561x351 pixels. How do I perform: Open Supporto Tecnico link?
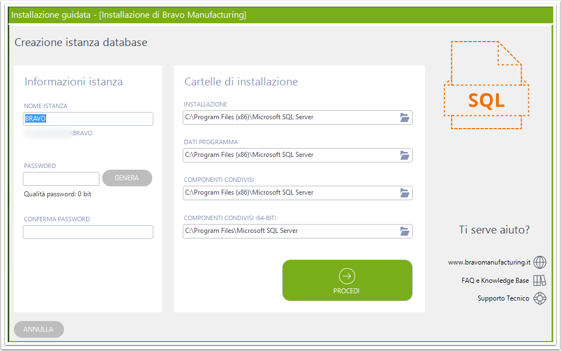(503, 298)
